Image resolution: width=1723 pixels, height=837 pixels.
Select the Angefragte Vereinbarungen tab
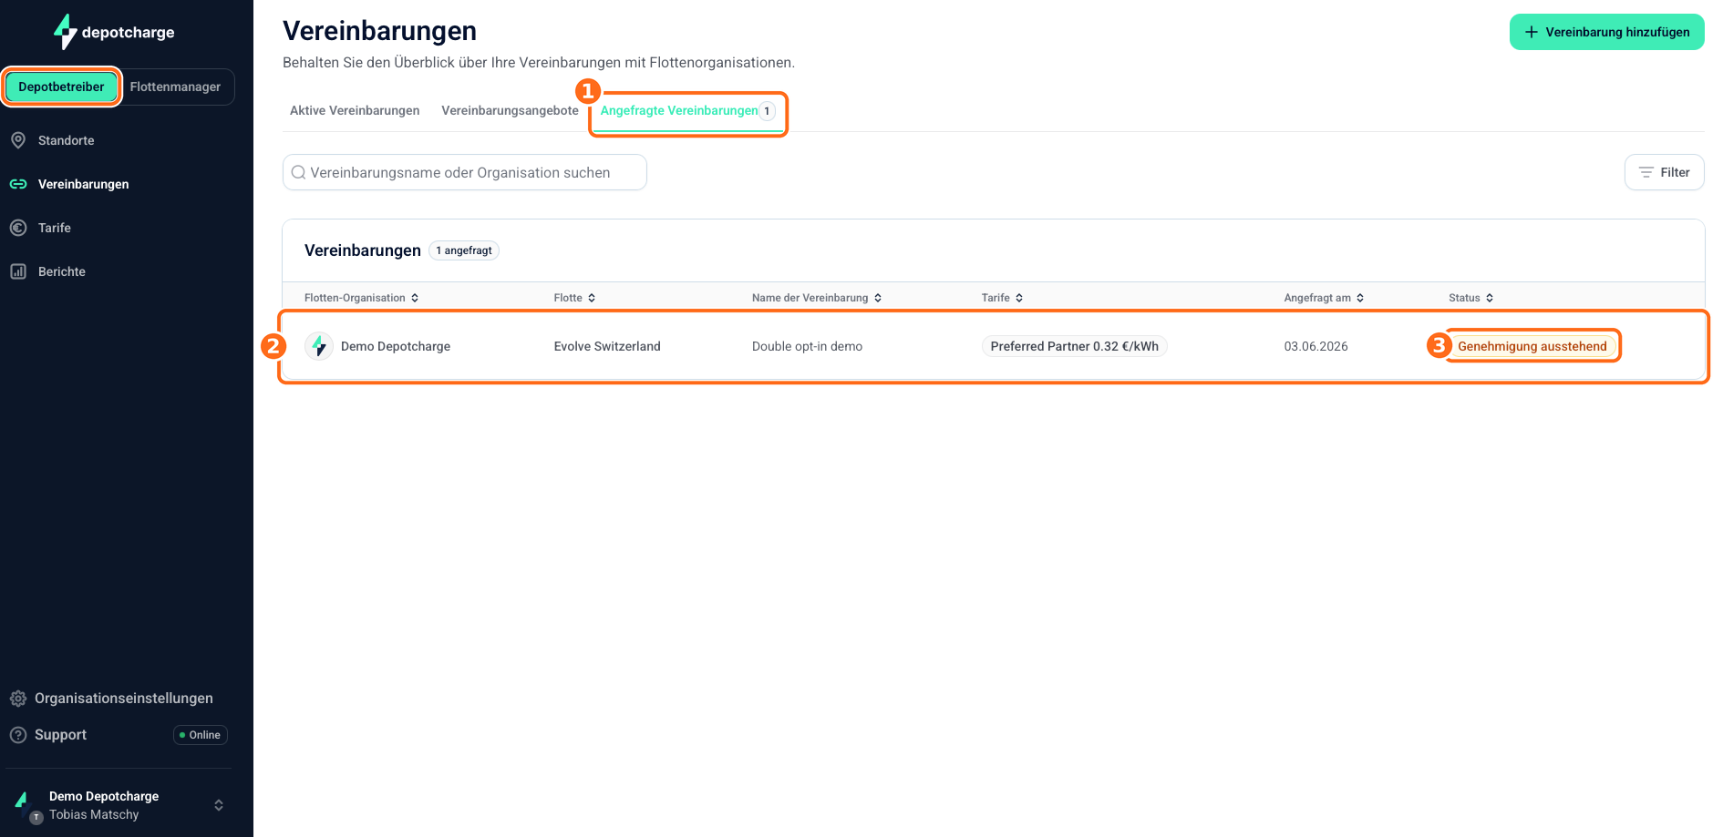(x=688, y=111)
